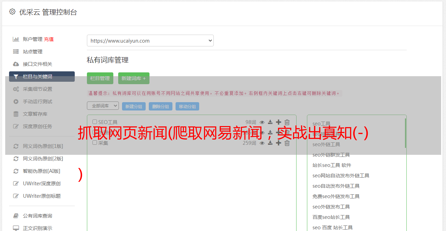Add keywords with 采集 row plus icon

(278, 143)
